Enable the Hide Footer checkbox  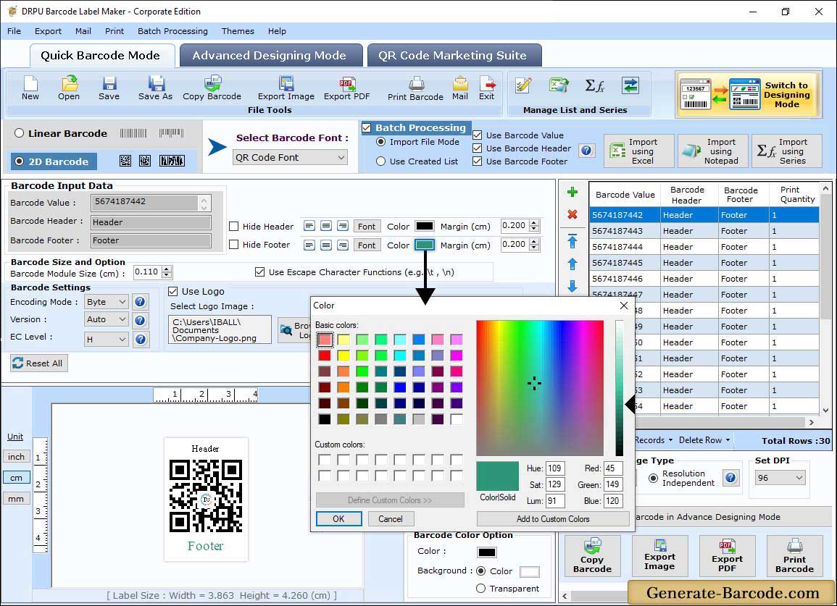pyautogui.click(x=234, y=244)
